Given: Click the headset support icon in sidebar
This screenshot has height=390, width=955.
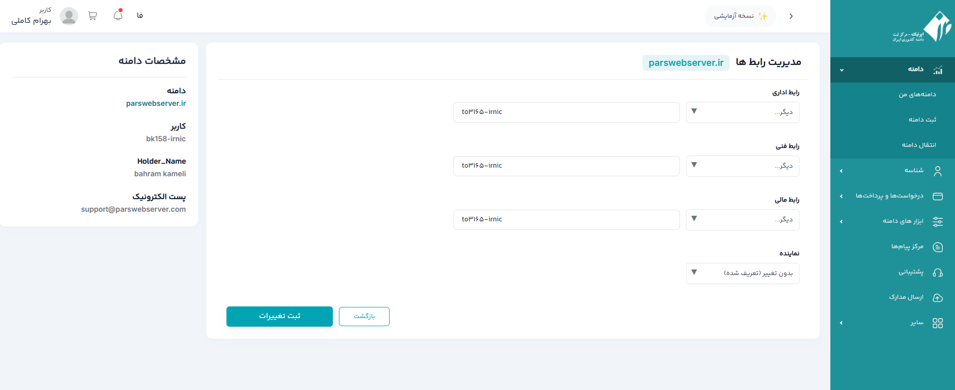Looking at the screenshot, I should click(937, 272).
